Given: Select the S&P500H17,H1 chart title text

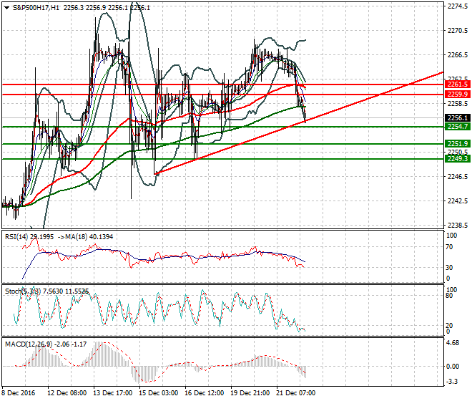Looking at the screenshot, I should tap(36, 8).
